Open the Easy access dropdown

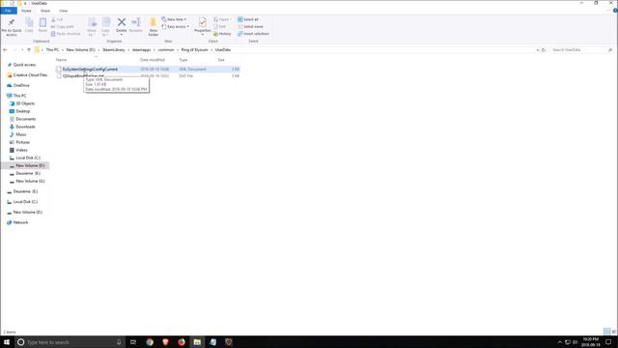(176, 26)
